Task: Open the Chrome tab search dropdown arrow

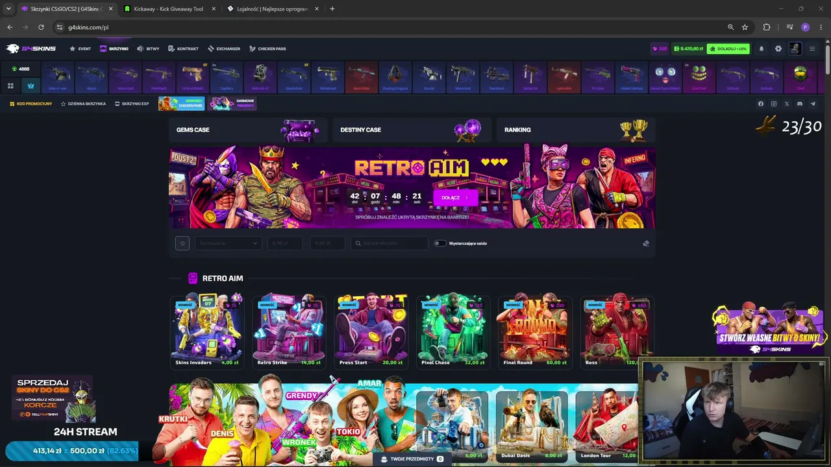Action: point(8,9)
